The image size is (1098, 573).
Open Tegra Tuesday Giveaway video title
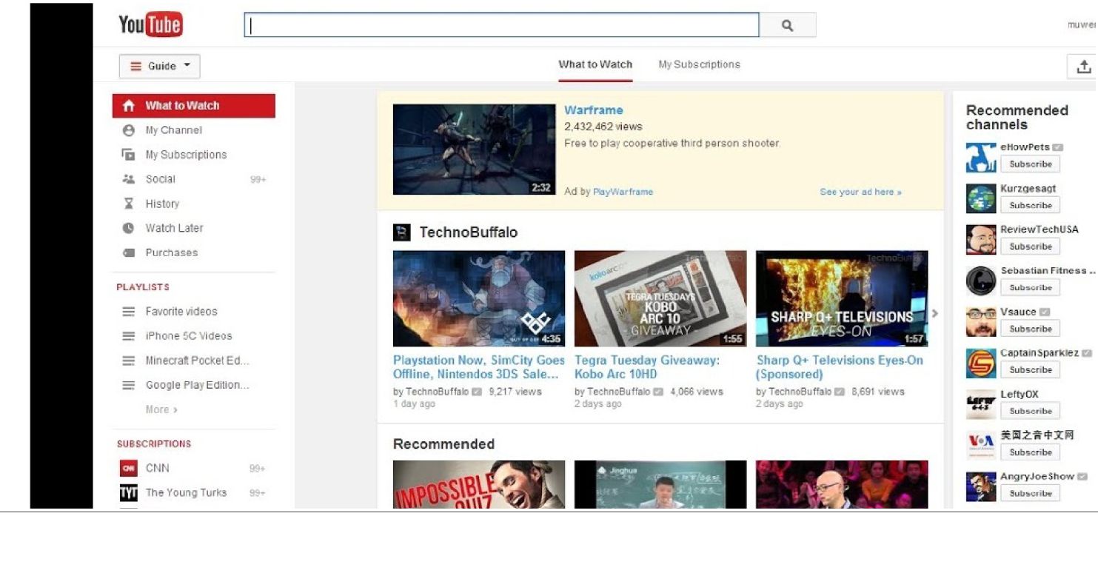click(647, 367)
